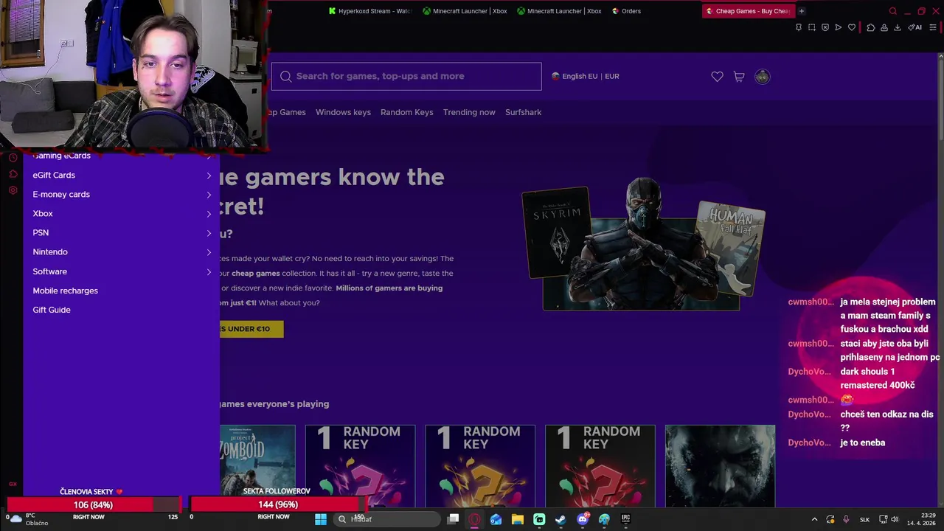Open Random Keys navigation item

(406, 112)
